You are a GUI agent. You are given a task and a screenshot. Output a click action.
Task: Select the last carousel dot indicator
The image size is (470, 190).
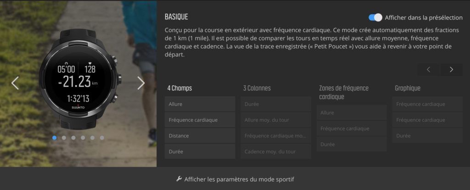102,138
